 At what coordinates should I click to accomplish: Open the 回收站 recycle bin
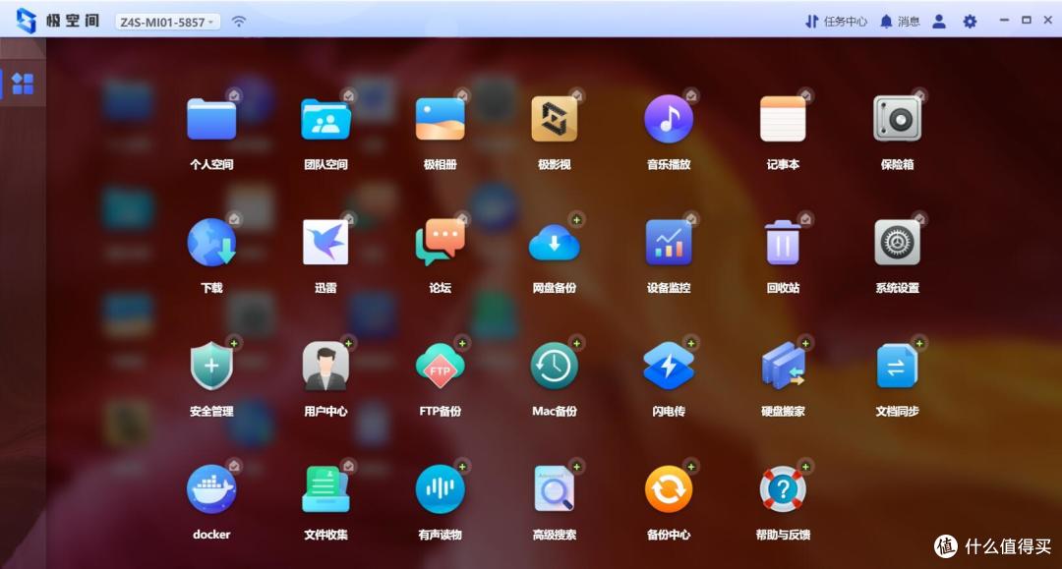[783, 243]
